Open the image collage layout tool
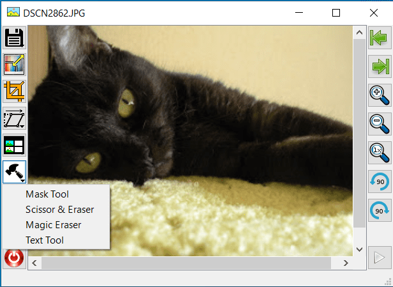393x287 pixels. coord(14,145)
